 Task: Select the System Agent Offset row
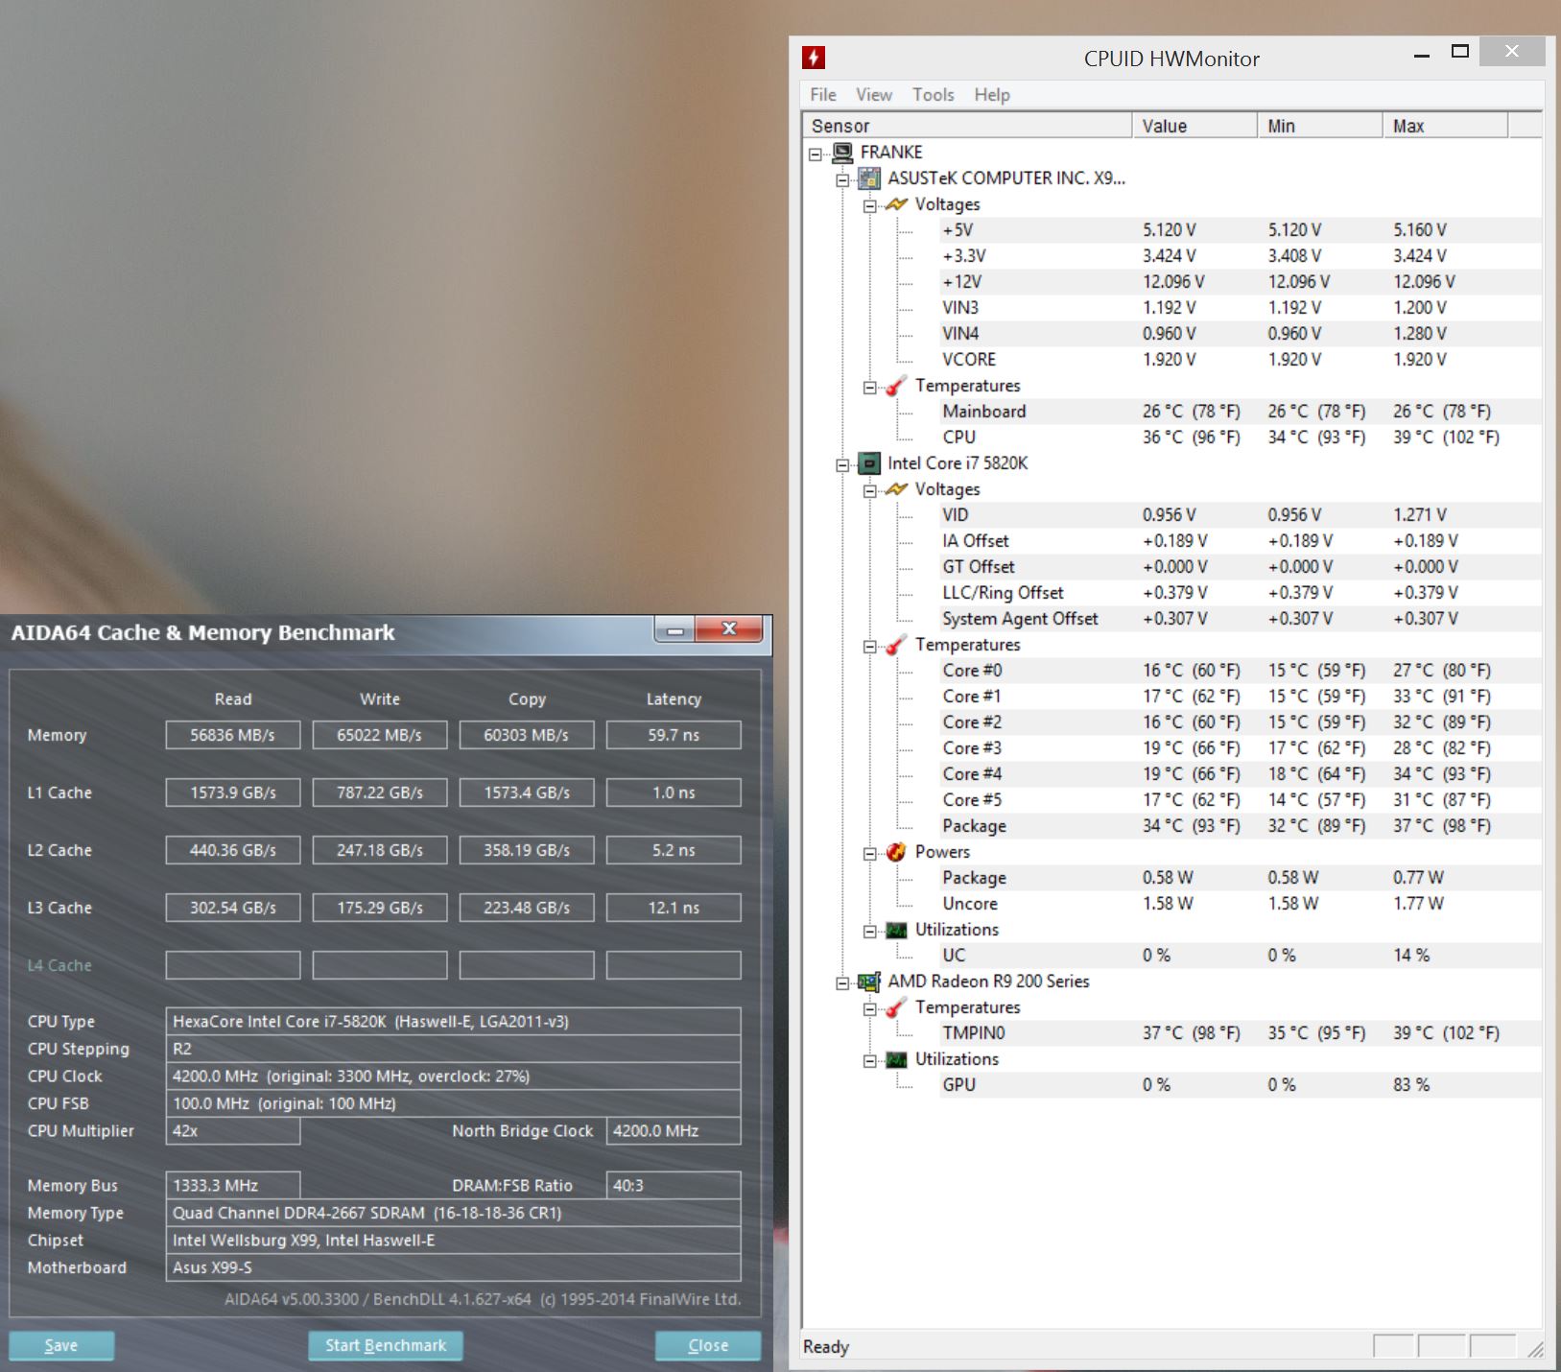tap(1241, 619)
